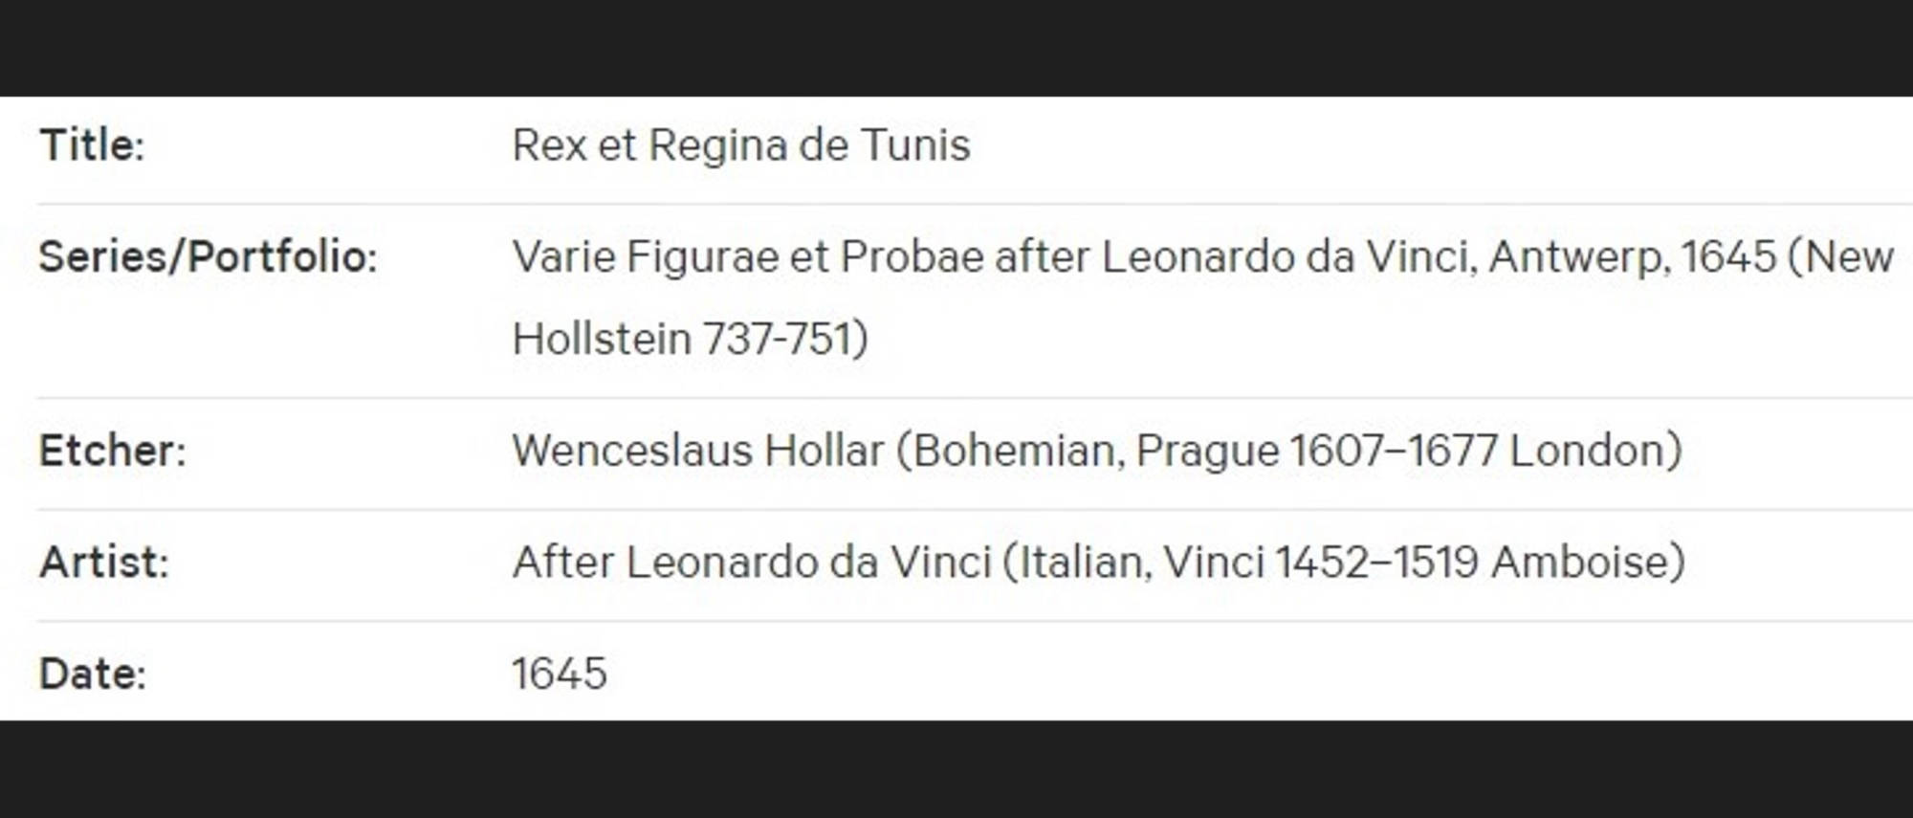1913x818 pixels.
Task: Click the "Artist:" field label
Action: coord(104,563)
